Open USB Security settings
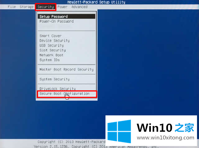Viewport: 199px width, 148px height. (x=51, y=45)
